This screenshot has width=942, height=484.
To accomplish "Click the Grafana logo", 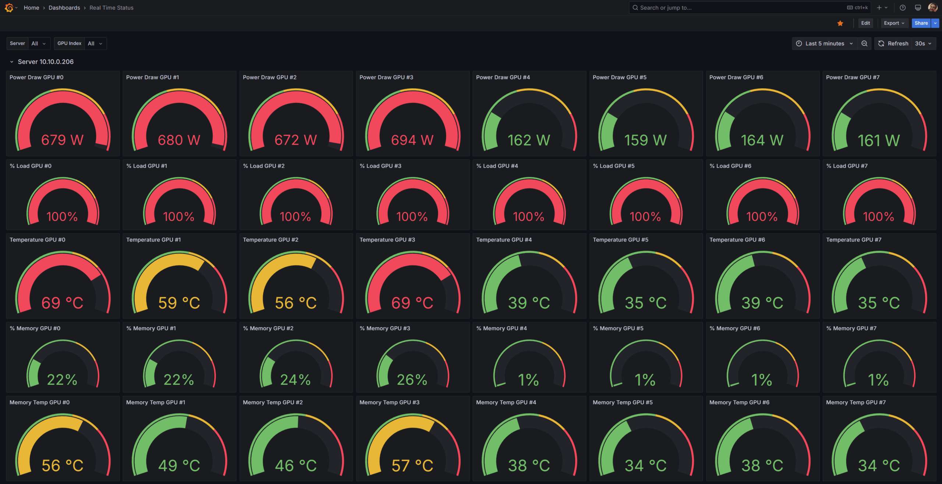I will [x=9, y=7].
